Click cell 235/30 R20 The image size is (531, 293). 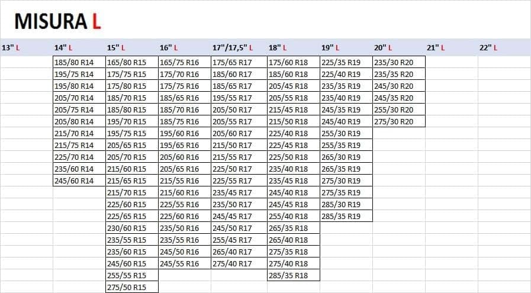coord(399,62)
